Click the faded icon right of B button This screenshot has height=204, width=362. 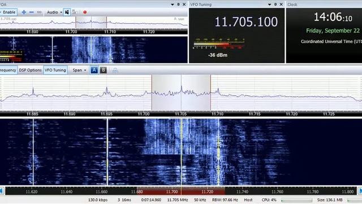[x=115, y=70]
